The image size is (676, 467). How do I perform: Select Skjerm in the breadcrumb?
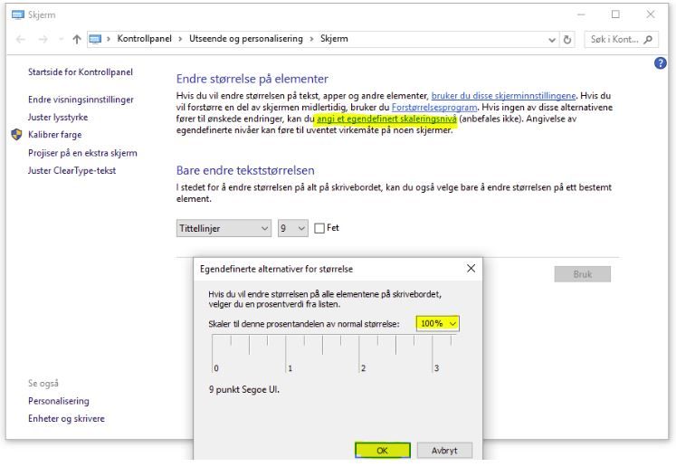[x=334, y=39]
